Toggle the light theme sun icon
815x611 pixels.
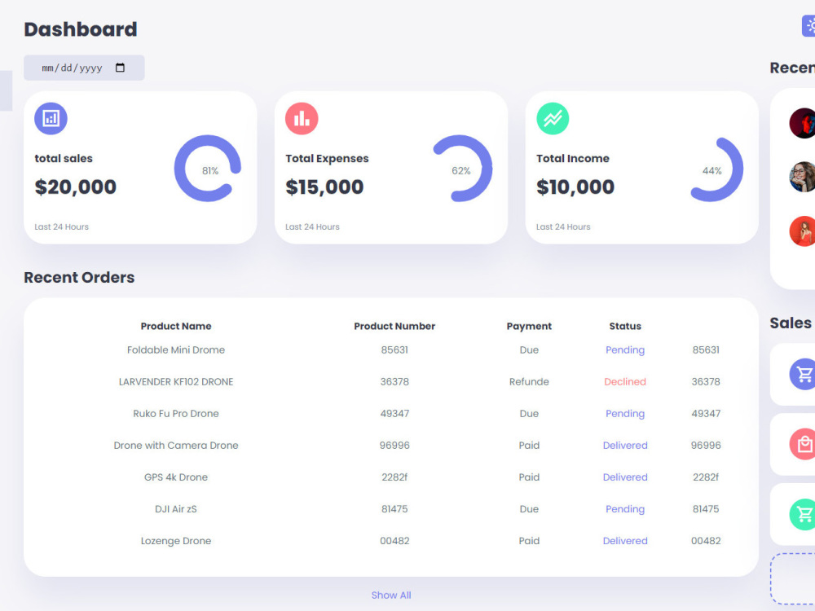pyautogui.click(x=808, y=25)
